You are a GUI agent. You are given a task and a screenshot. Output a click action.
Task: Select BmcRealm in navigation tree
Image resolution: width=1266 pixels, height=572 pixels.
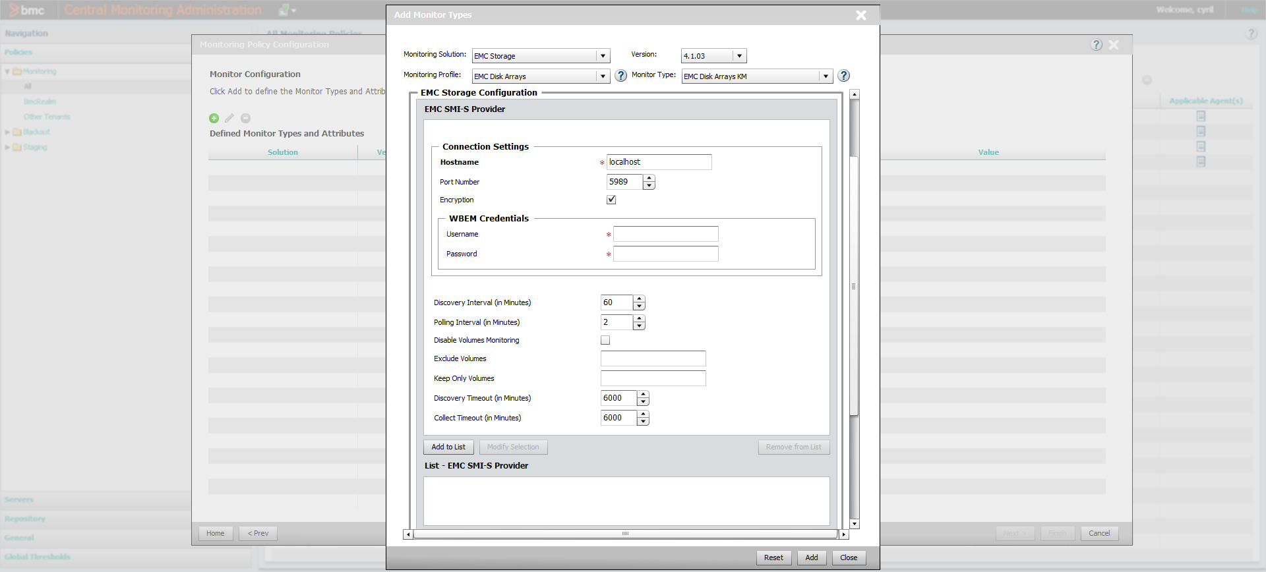40,101
